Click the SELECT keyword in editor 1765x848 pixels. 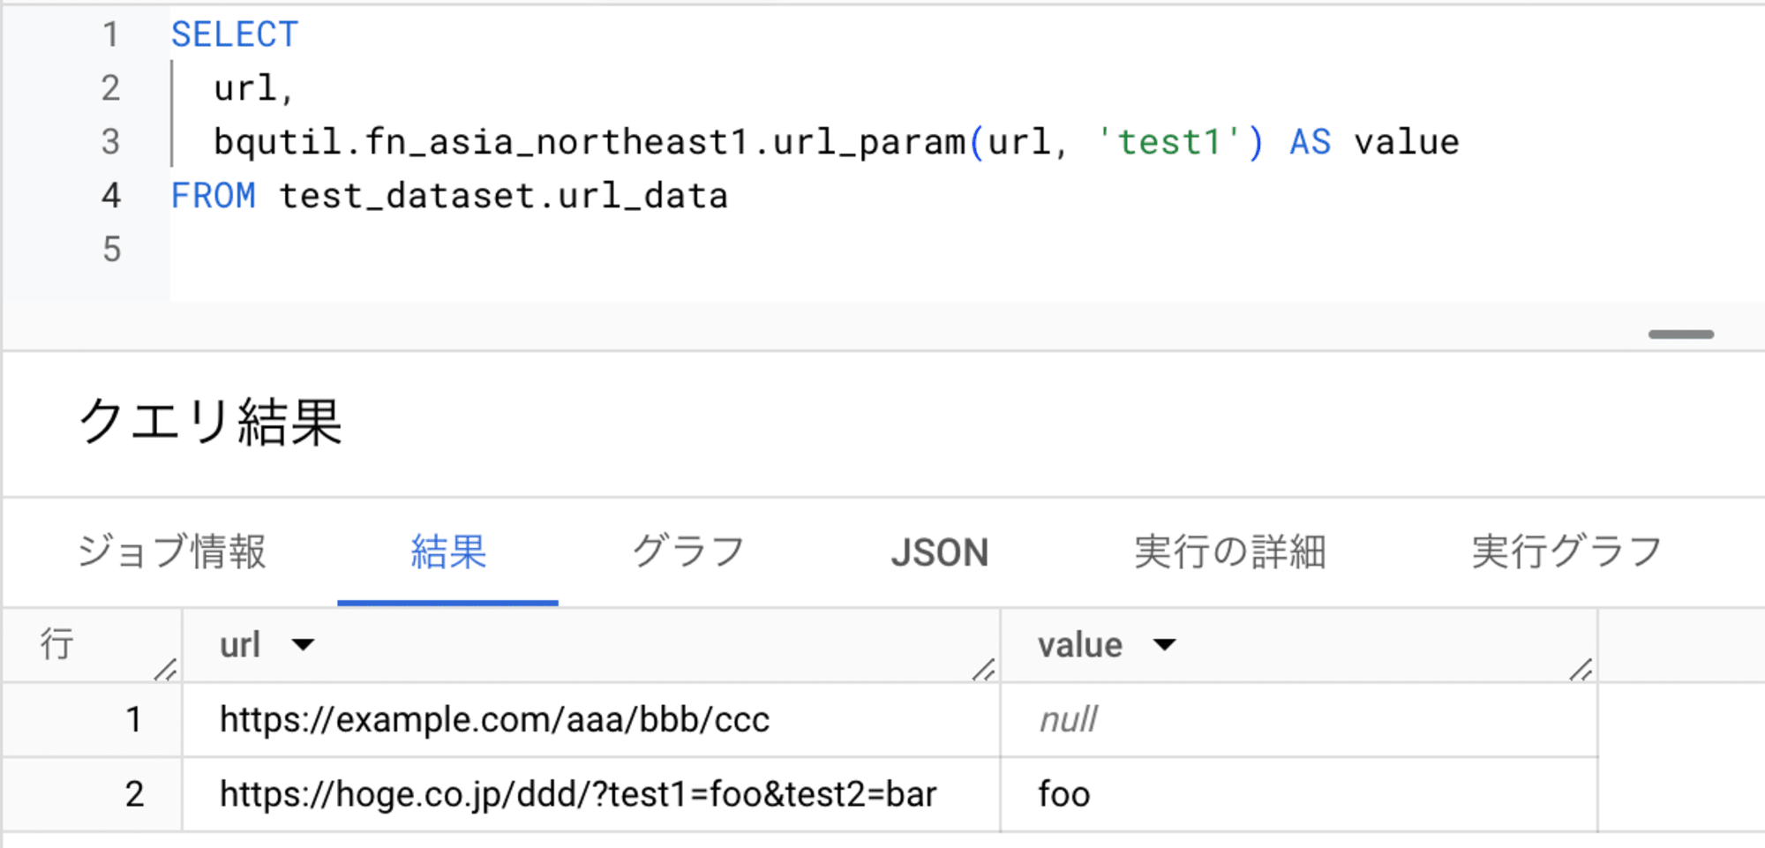[x=235, y=34]
